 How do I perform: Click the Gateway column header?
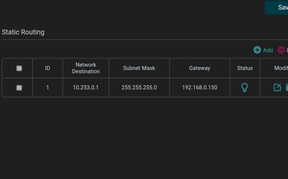200,68
